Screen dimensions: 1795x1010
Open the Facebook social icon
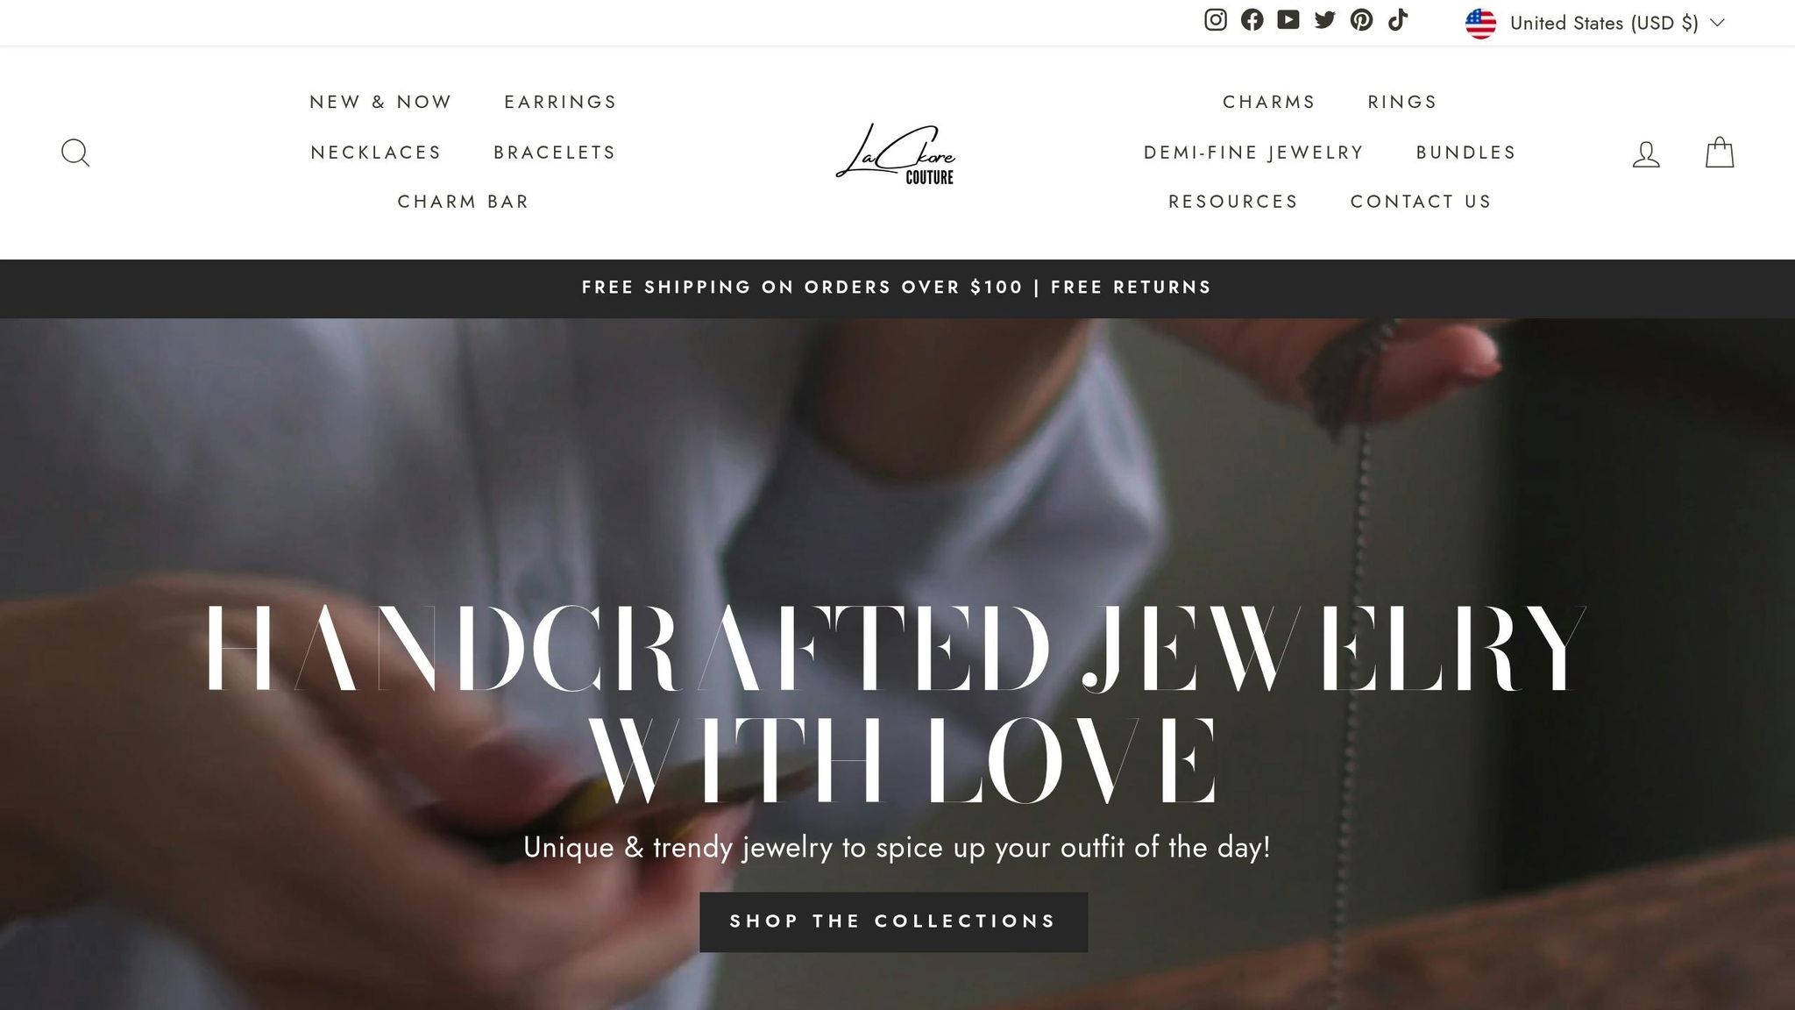[x=1252, y=20]
